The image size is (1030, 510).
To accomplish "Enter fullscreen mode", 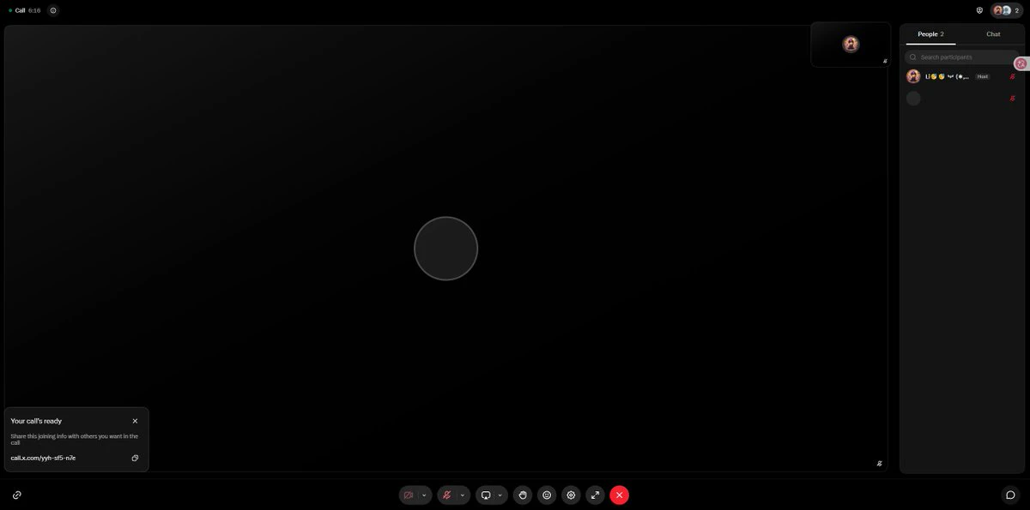I will pyautogui.click(x=595, y=495).
